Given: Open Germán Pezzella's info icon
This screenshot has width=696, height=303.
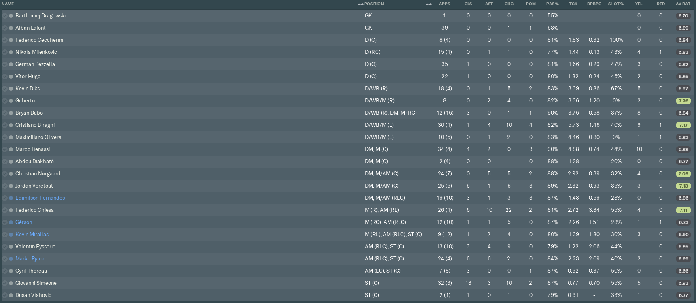Looking at the screenshot, I should 11,64.
